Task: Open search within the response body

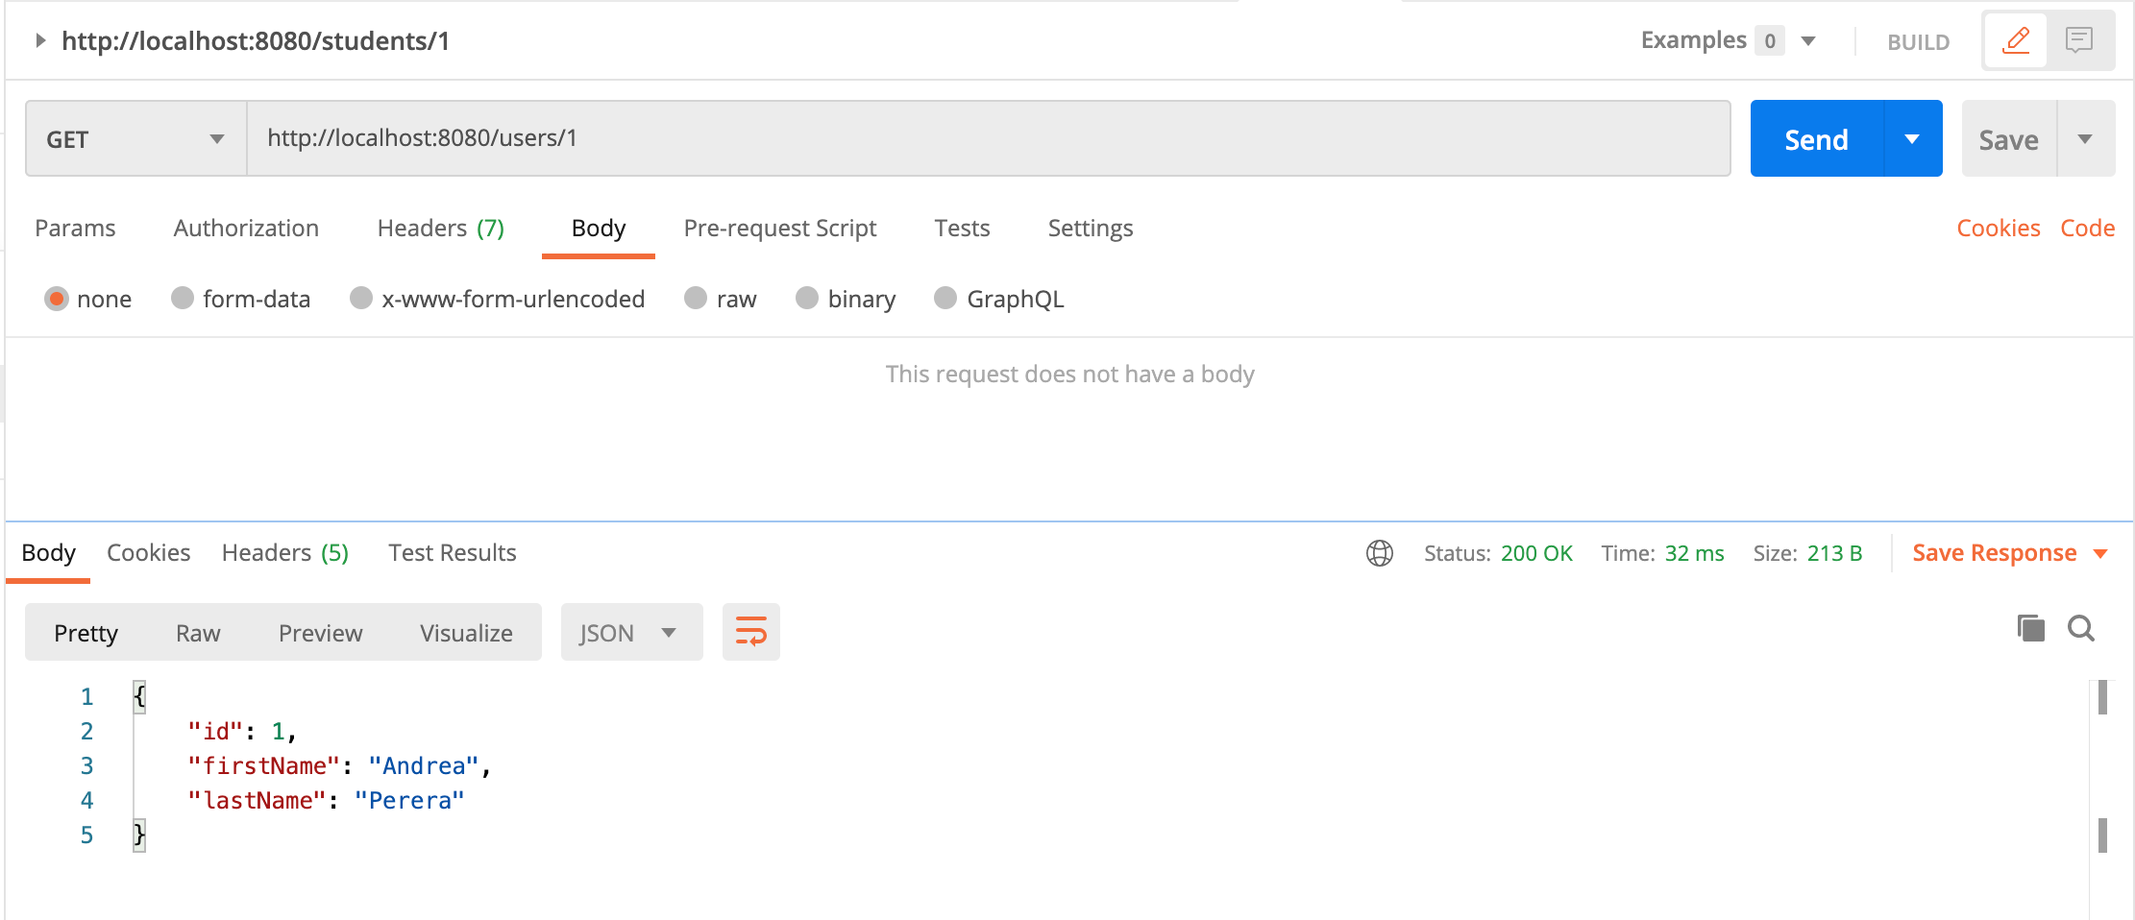Action: (x=2080, y=629)
